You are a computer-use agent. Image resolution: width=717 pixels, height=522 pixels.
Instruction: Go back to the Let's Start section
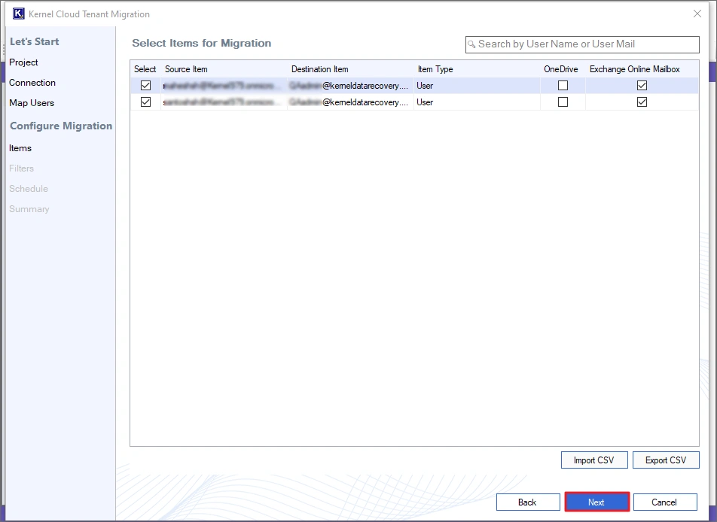tap(35, 41)
